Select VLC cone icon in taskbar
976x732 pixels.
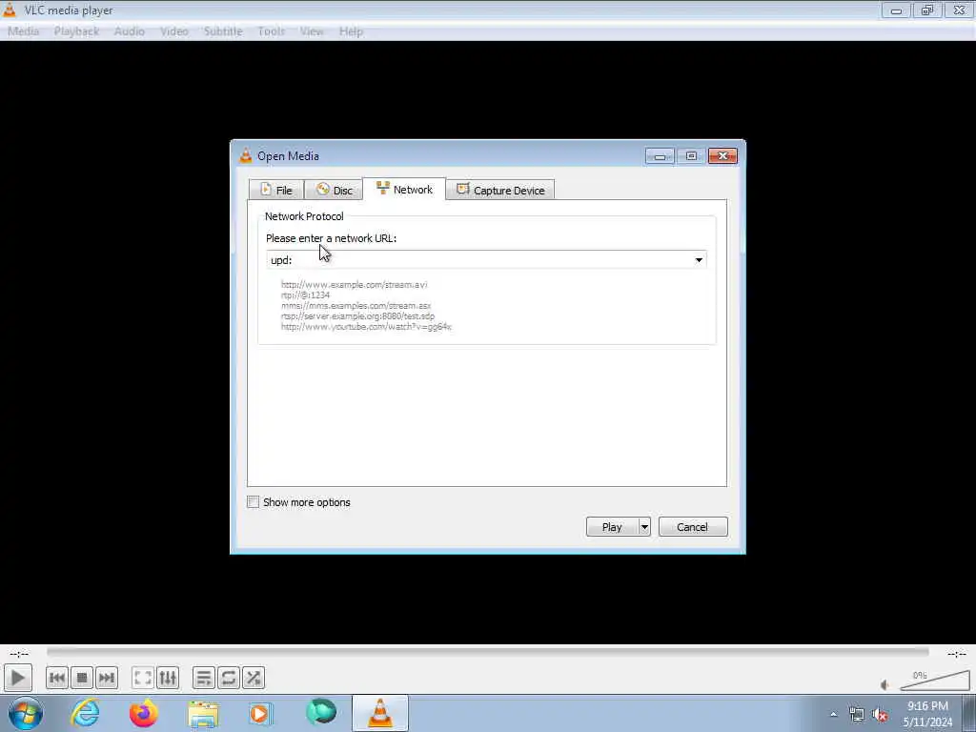coord(380,713)
